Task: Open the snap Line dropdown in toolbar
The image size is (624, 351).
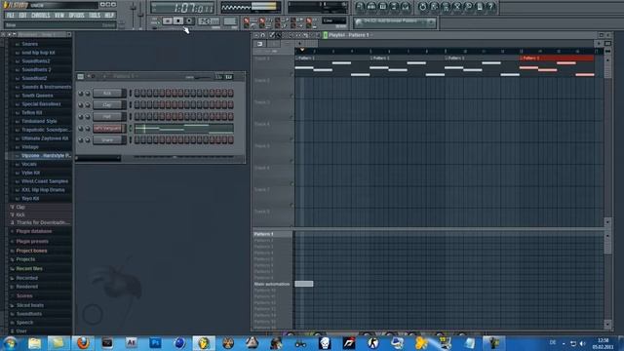Action: tap(334, 20)
